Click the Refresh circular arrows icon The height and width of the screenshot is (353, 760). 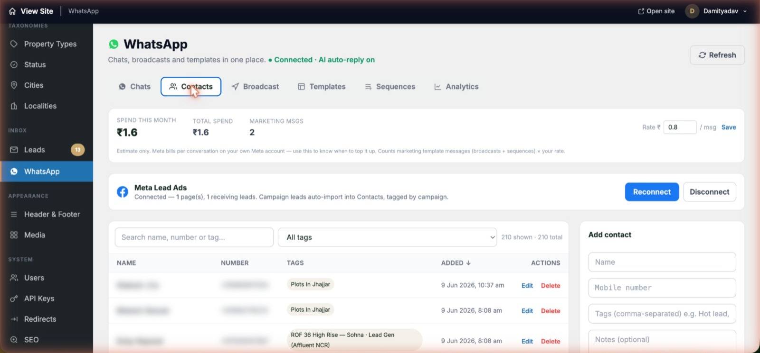[x=702, y=55]
